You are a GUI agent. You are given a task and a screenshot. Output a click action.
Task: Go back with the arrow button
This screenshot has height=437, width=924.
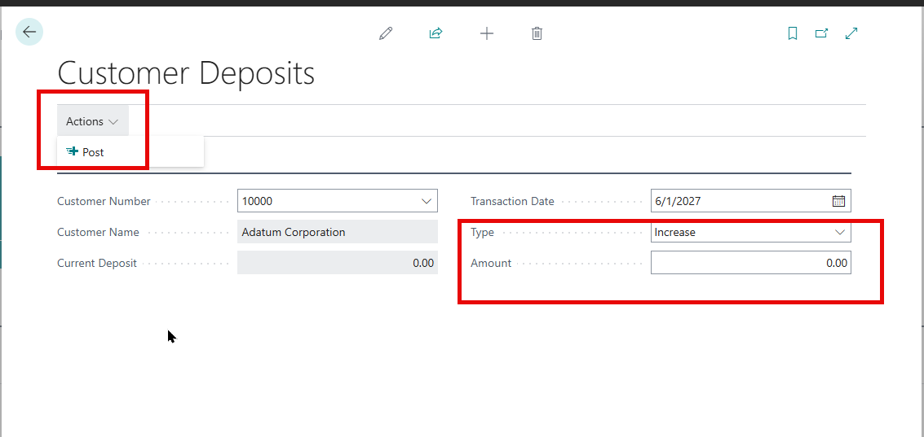(29, 32)
